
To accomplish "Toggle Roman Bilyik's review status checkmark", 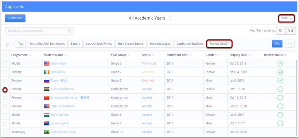I will click(280, 81).
